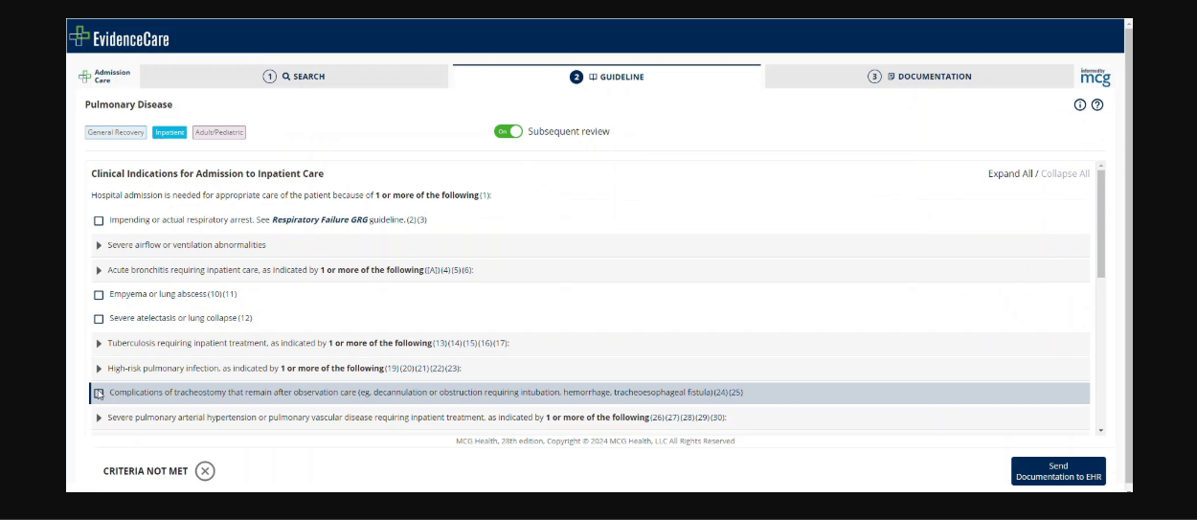Click the guideline list scrollbar thumb

pyautogui.click(x=1100, y=224)
